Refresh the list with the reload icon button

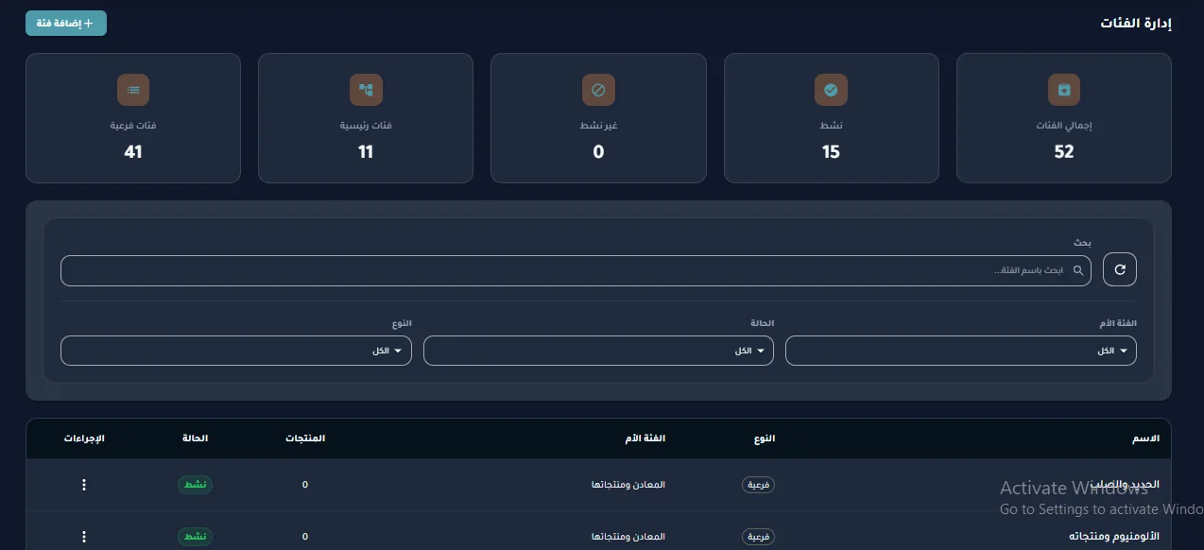pos(1120,269)
